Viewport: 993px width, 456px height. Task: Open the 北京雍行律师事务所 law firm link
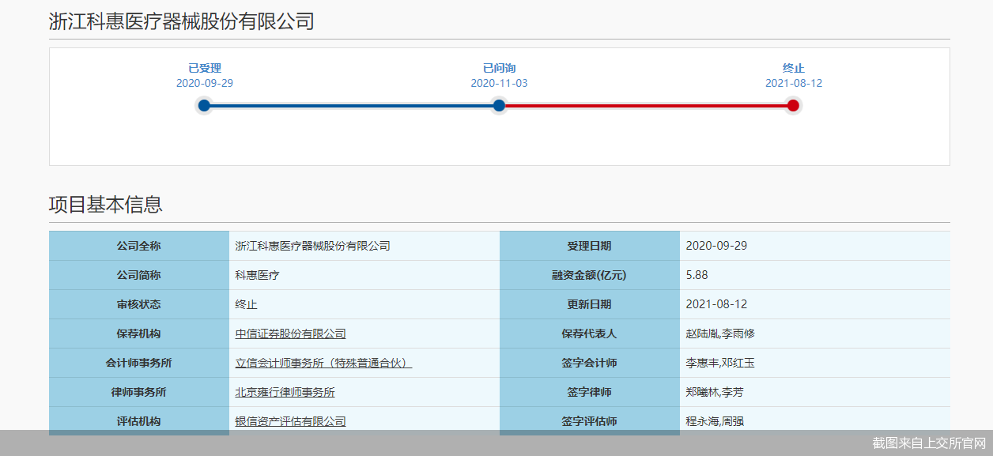tap(285, 392)
